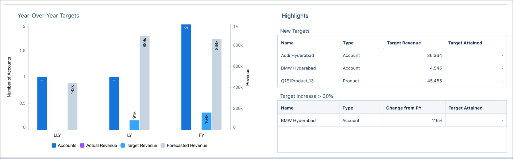Click the Accounts legend label
Viewport: 513px width, 159px height.
67,146
